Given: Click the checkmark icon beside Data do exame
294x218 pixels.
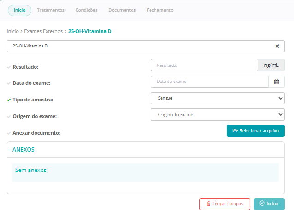Looking at the screenshot, I should coord(9,83).
